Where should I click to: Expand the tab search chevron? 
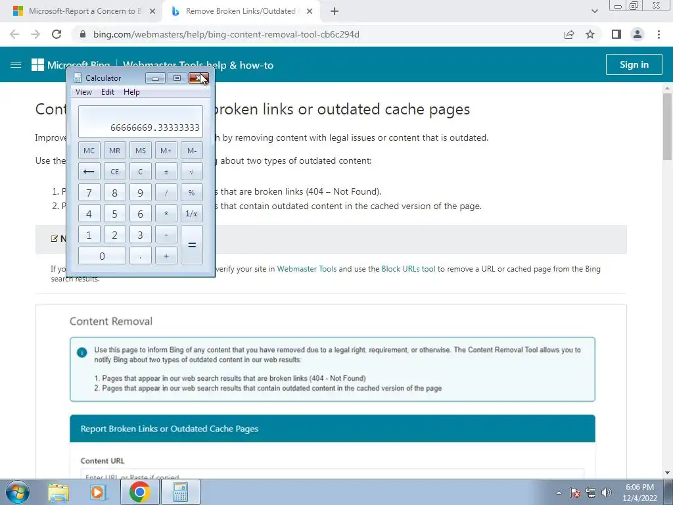pos(594,11)
